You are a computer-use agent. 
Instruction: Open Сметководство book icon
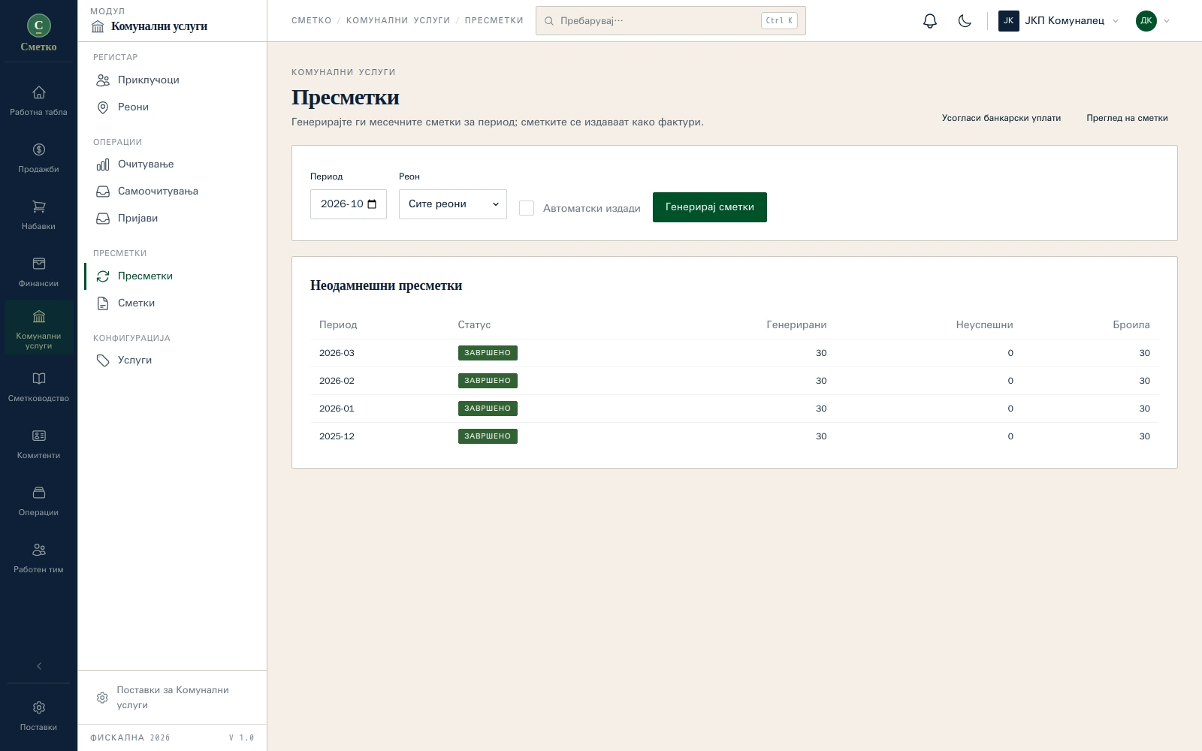(39, 387)
